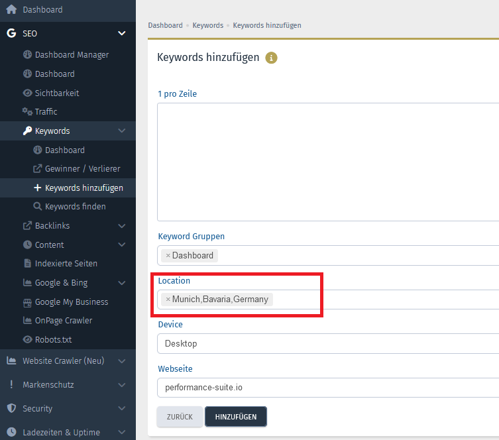Open the Device dropdown showing Desktop
This screenshot has width=499, height=440.
point(328,344)
